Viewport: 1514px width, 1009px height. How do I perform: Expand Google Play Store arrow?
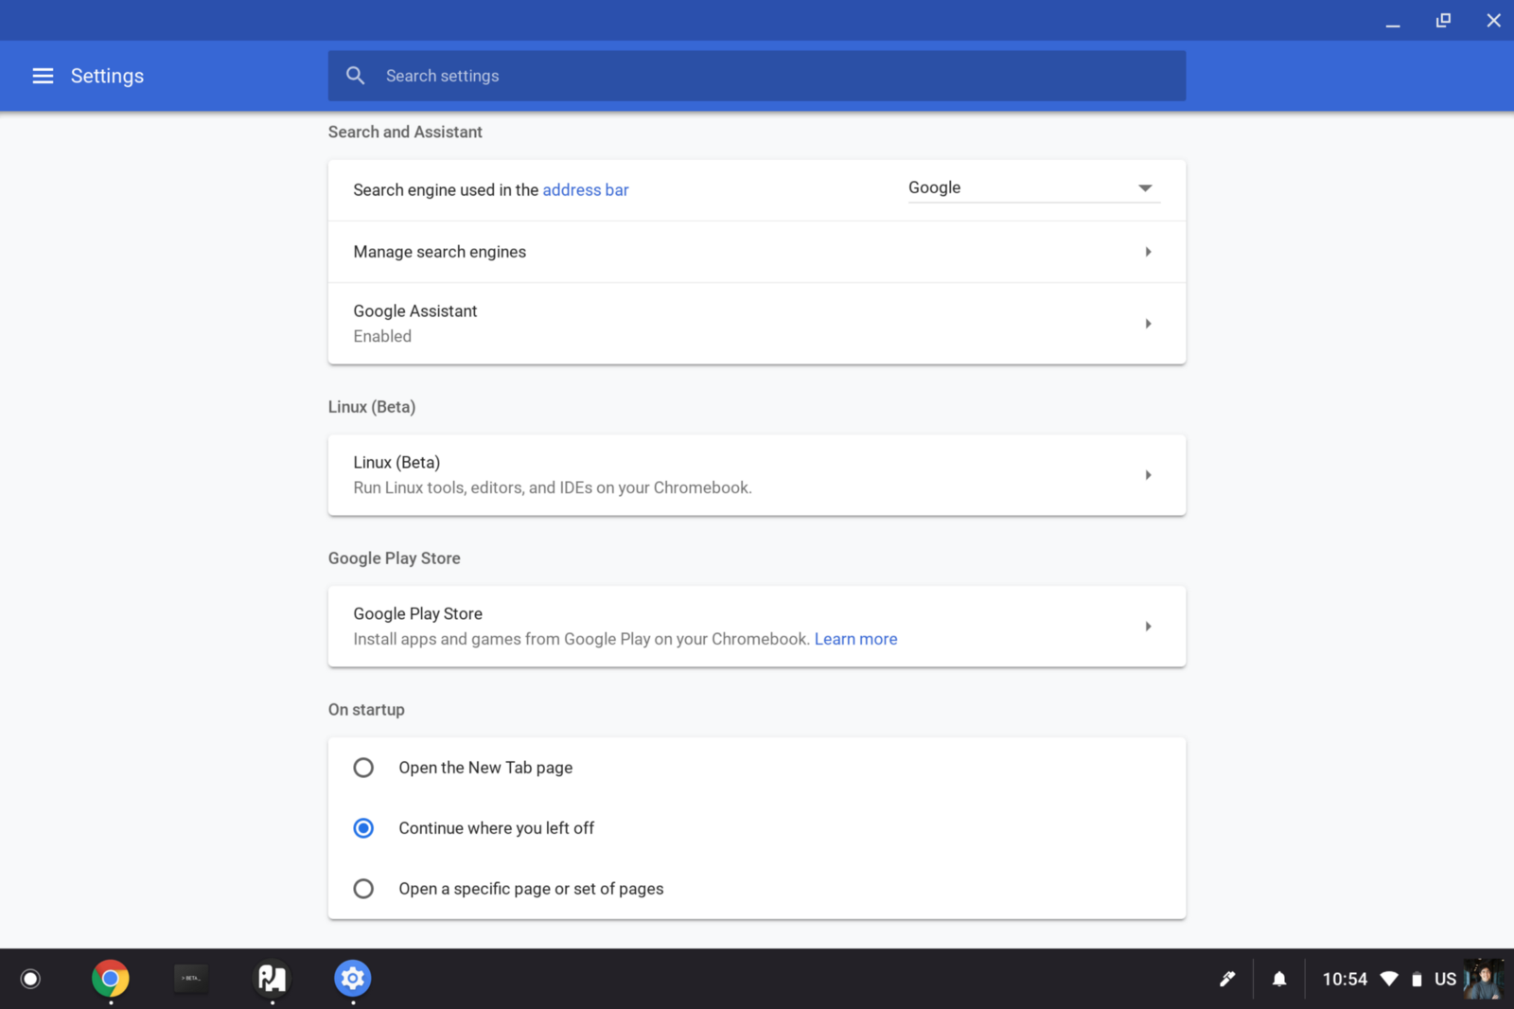(1148, 627)
